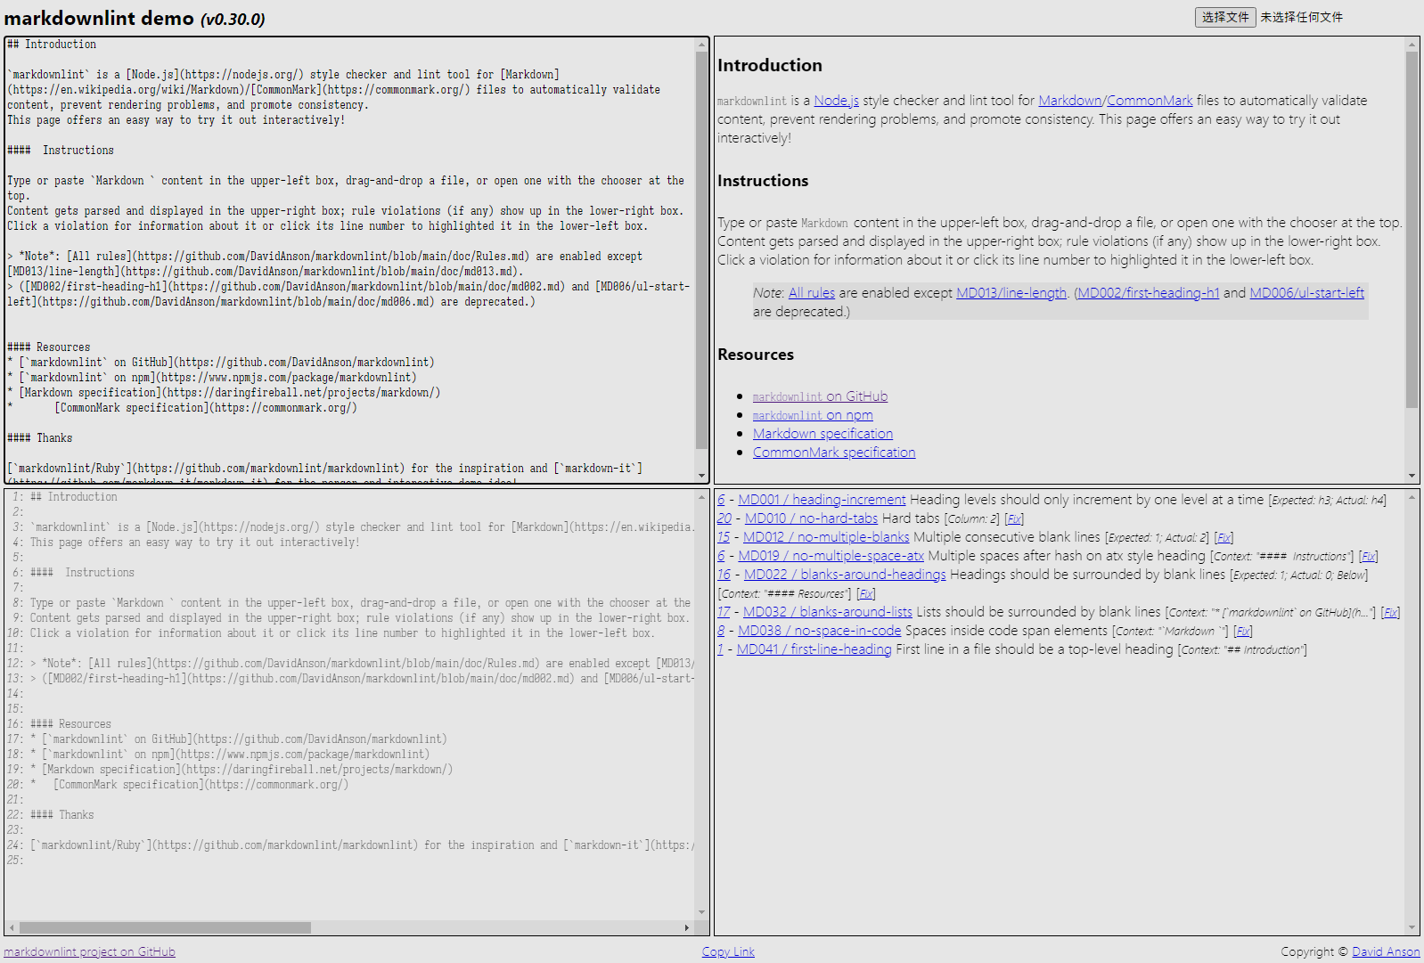
Task: Open Markdown specification resource link
Action: click(822, 434)
